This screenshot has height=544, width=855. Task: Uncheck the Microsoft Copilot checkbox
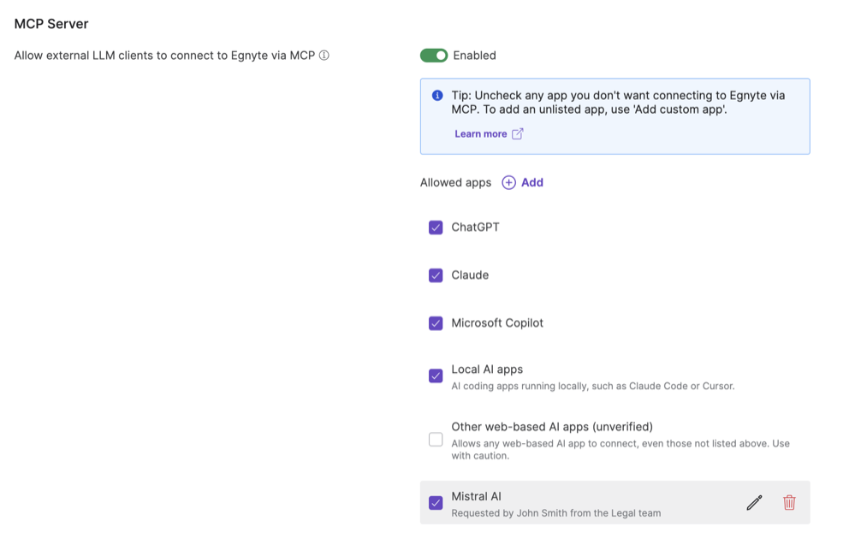436,323
